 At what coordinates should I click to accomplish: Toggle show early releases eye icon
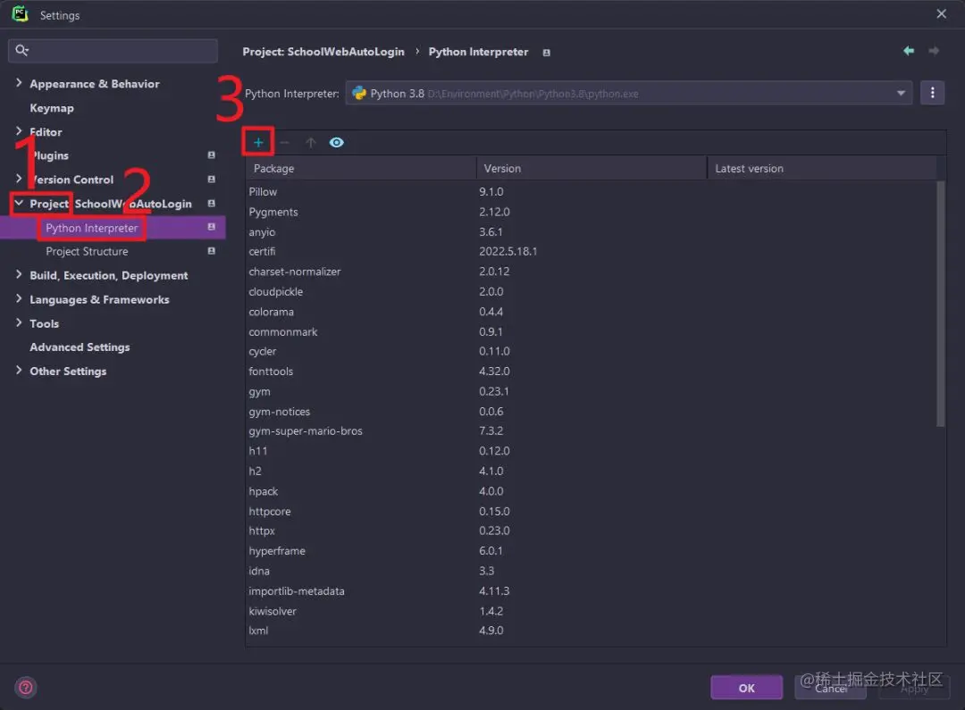click(x=336, y=143)
